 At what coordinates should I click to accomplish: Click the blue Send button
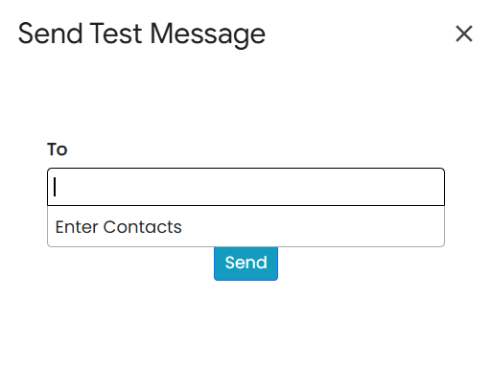point(245,263)
